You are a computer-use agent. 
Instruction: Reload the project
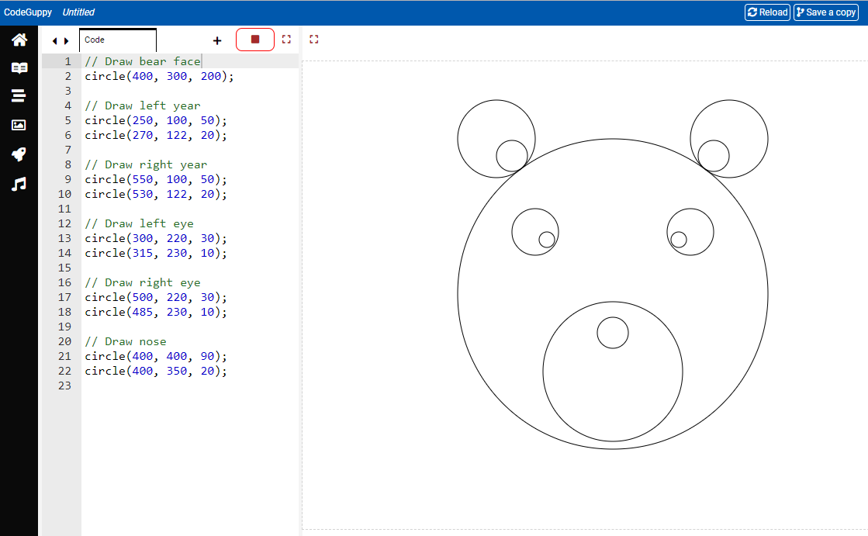click(x=766, y=12)
